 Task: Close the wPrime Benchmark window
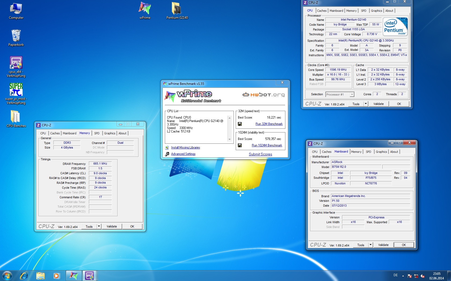pos(282,83)
